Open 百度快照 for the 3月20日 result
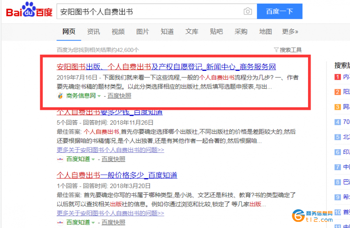This screenshot has width=350, height=228. tap(113, 222)
